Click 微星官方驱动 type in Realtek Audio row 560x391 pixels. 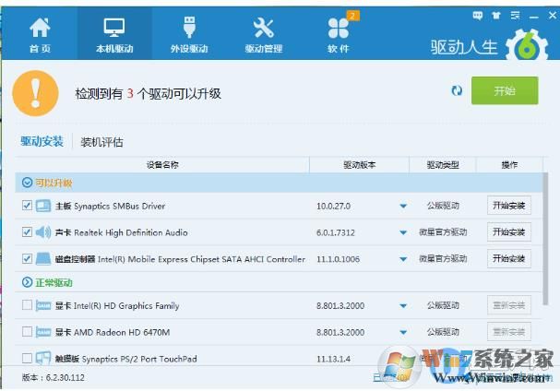443,232
